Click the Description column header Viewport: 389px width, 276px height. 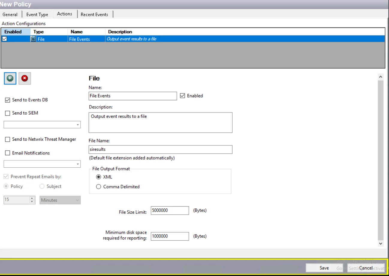tap(245, 32)
